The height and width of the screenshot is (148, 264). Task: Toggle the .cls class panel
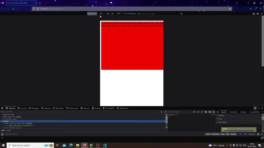pyautogui.click(x=198, y=112)
